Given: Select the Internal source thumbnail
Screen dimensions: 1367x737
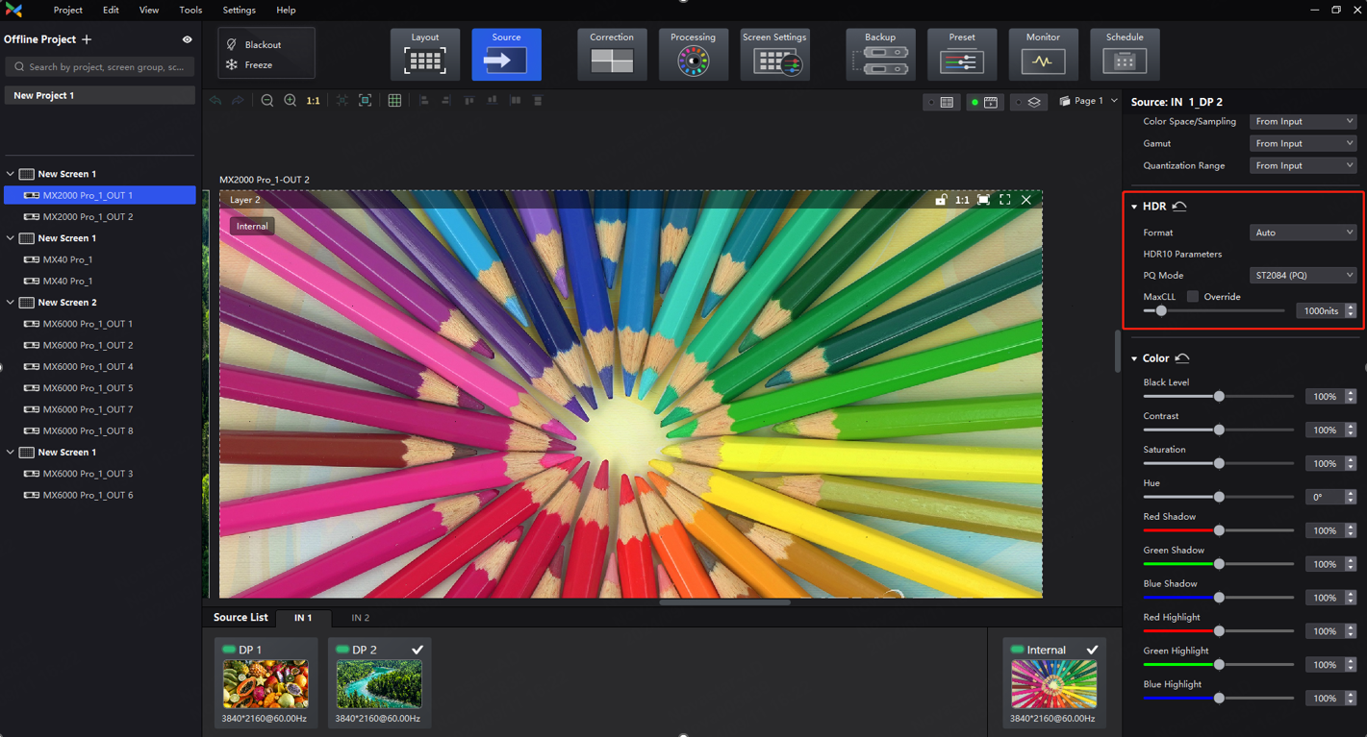Looking at the screenshot, I should (1054, 683).
